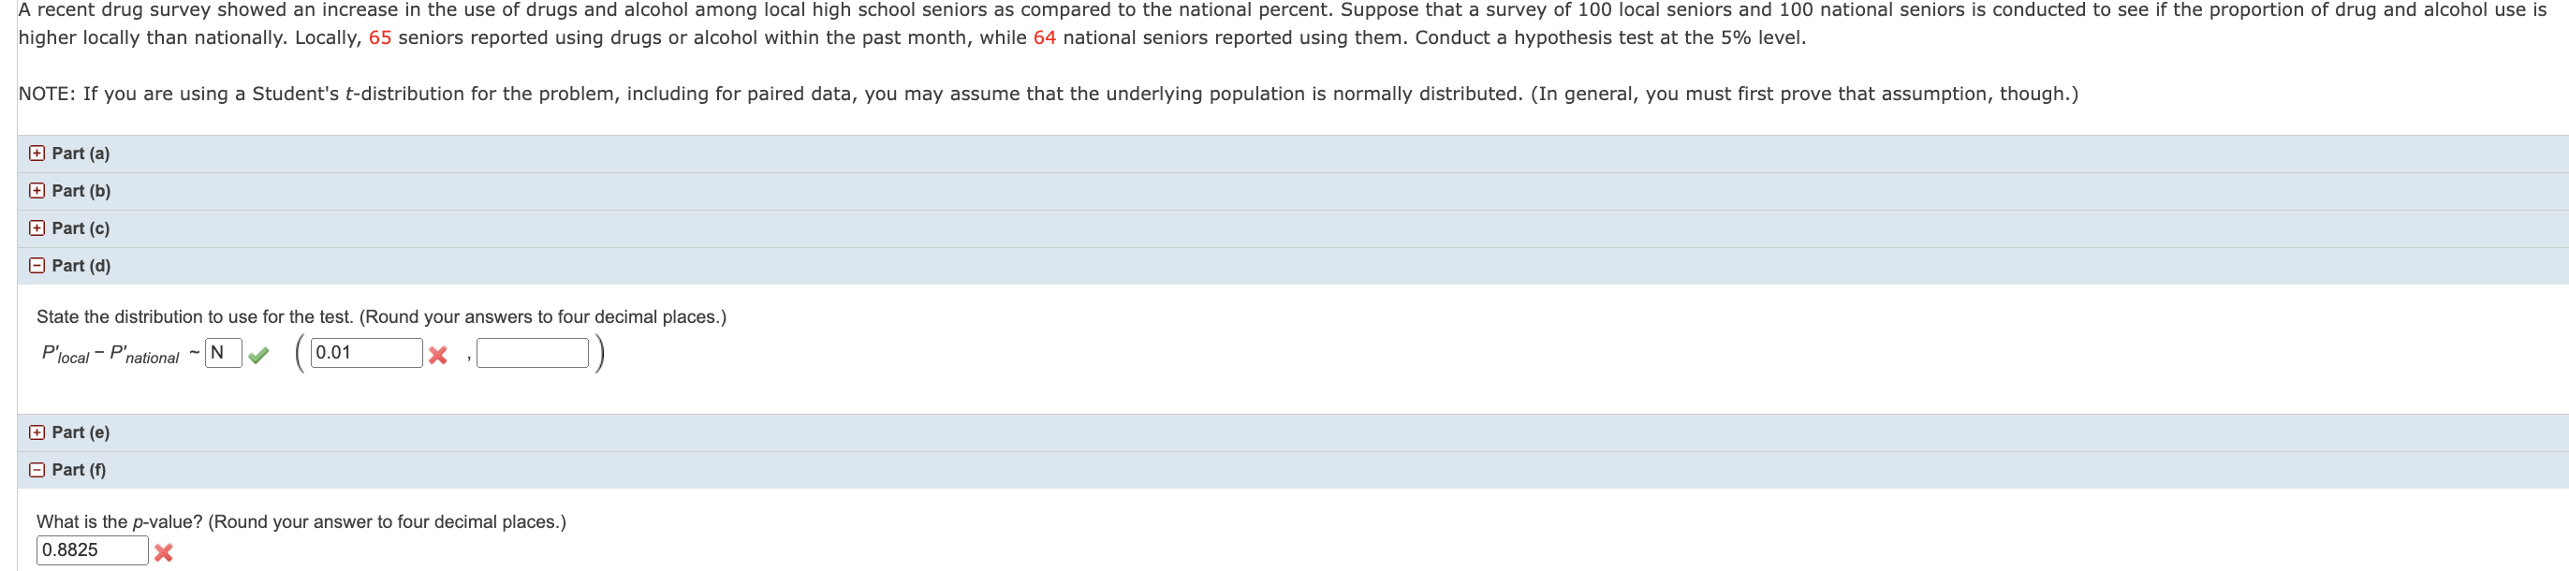Click the field containing 0.01
The height and width of the screenshot is (571, 2569).
point(365,352)
